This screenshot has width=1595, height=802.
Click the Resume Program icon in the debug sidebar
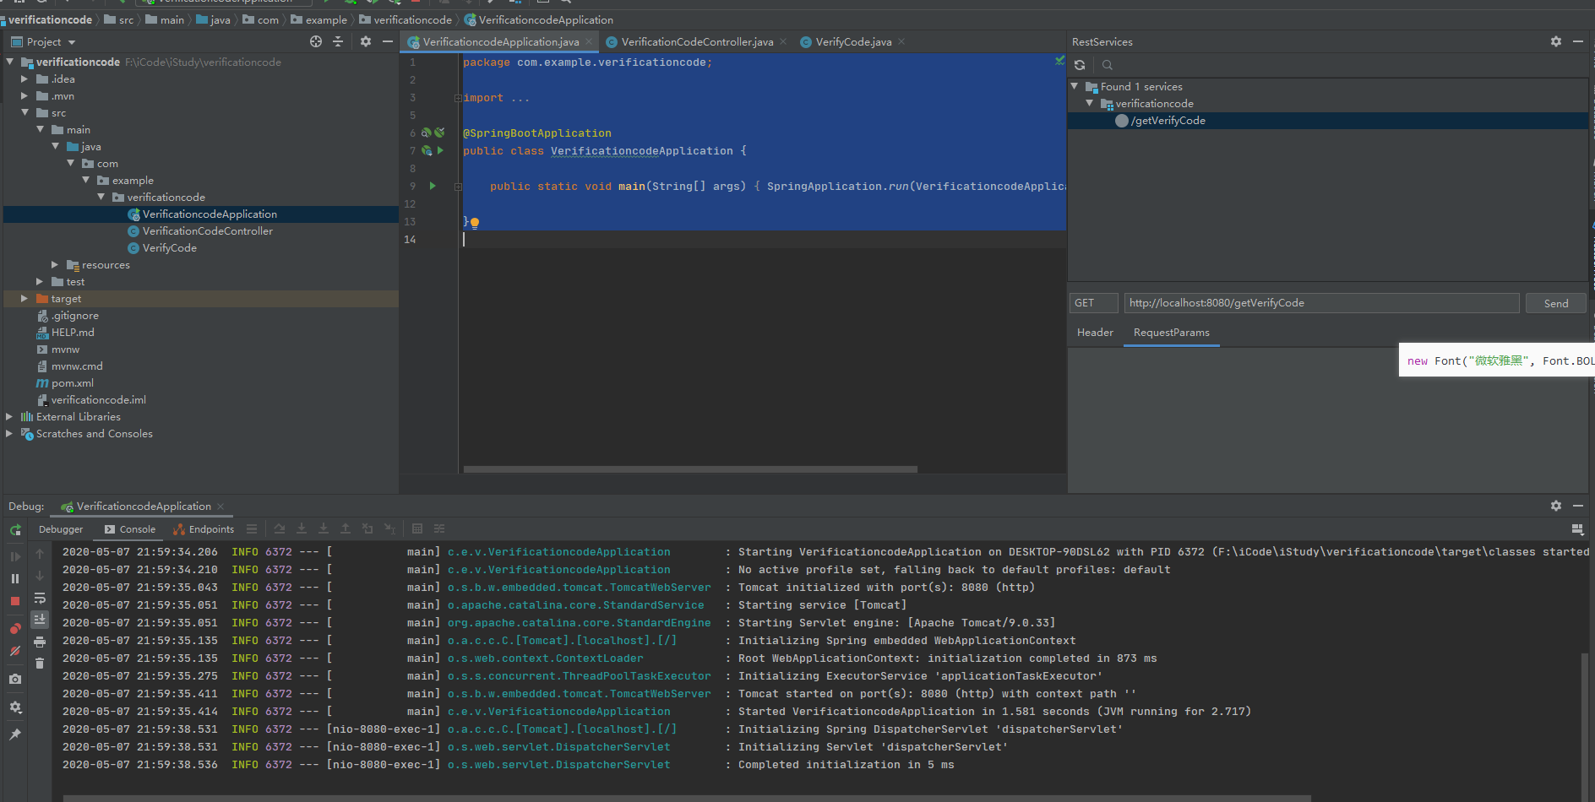pyautogui.click(x=15, y=556)
